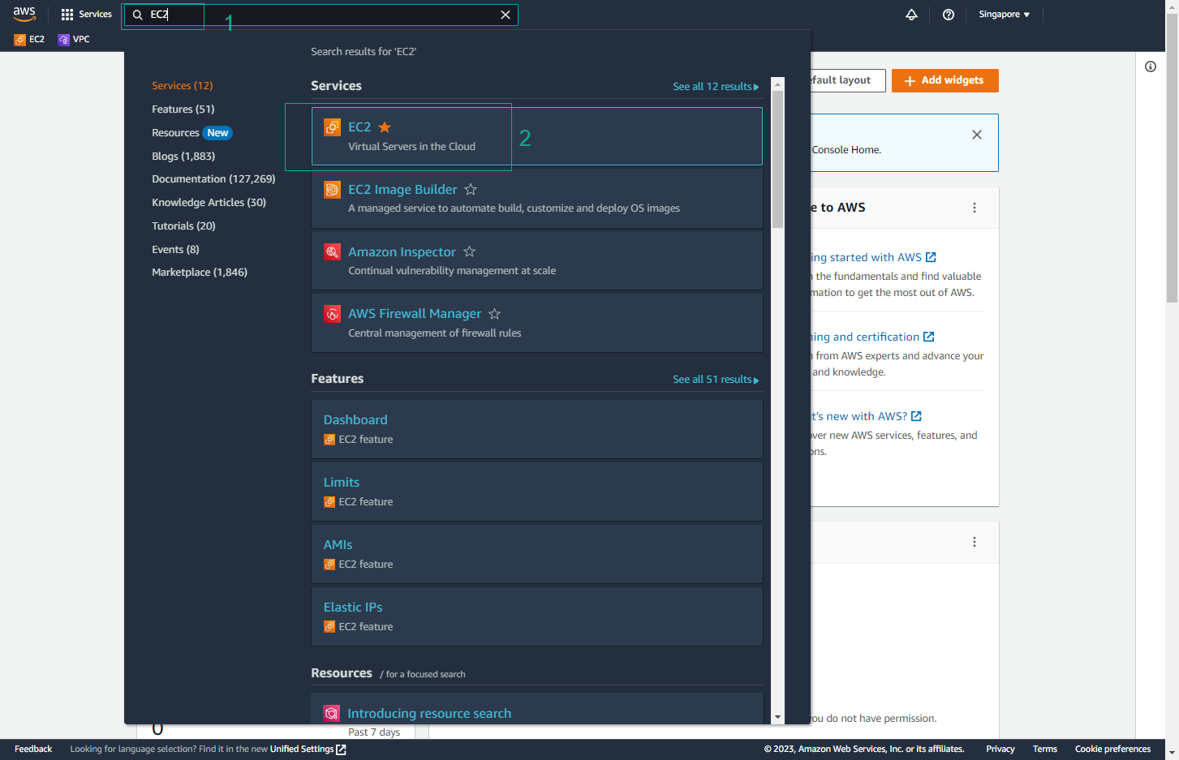Screen dimensions: 1179x760
Task: Click the results panel scroll-up arrow
Action: [777, 84]
